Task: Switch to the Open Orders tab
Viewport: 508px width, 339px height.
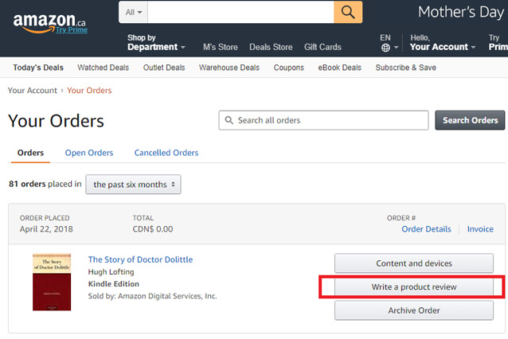Action: pyautogui.click(x=89, y=153)
